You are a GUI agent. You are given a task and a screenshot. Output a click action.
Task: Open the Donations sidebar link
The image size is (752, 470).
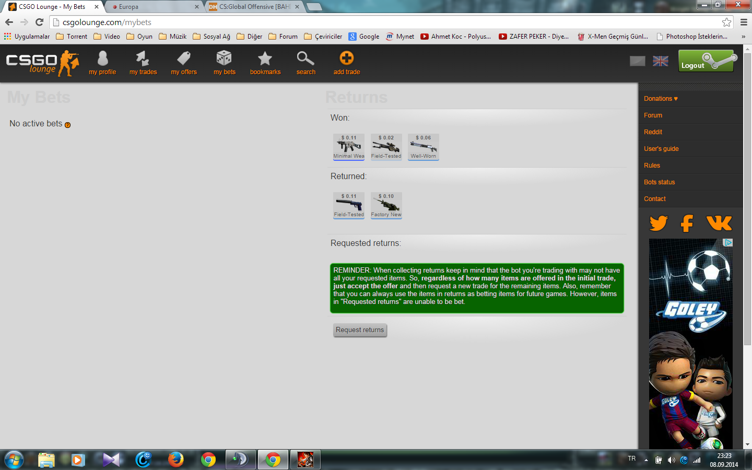[661, 99]
